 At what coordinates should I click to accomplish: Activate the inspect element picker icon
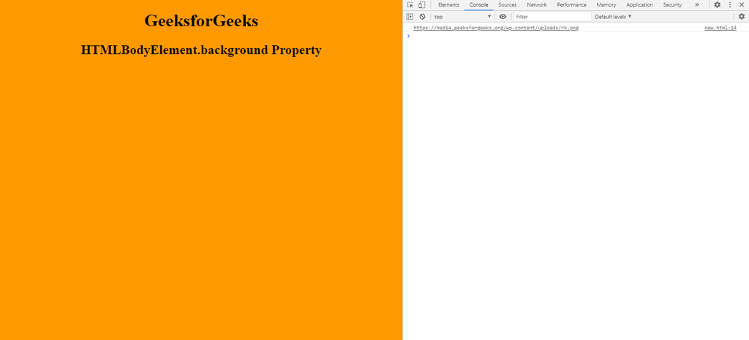(410, 5)
